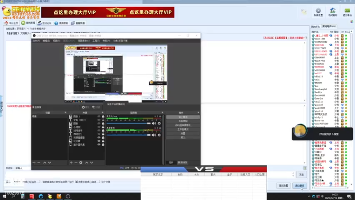
Task: Open the 帮助(H) menu in OBS
Action: pos(106,41)
